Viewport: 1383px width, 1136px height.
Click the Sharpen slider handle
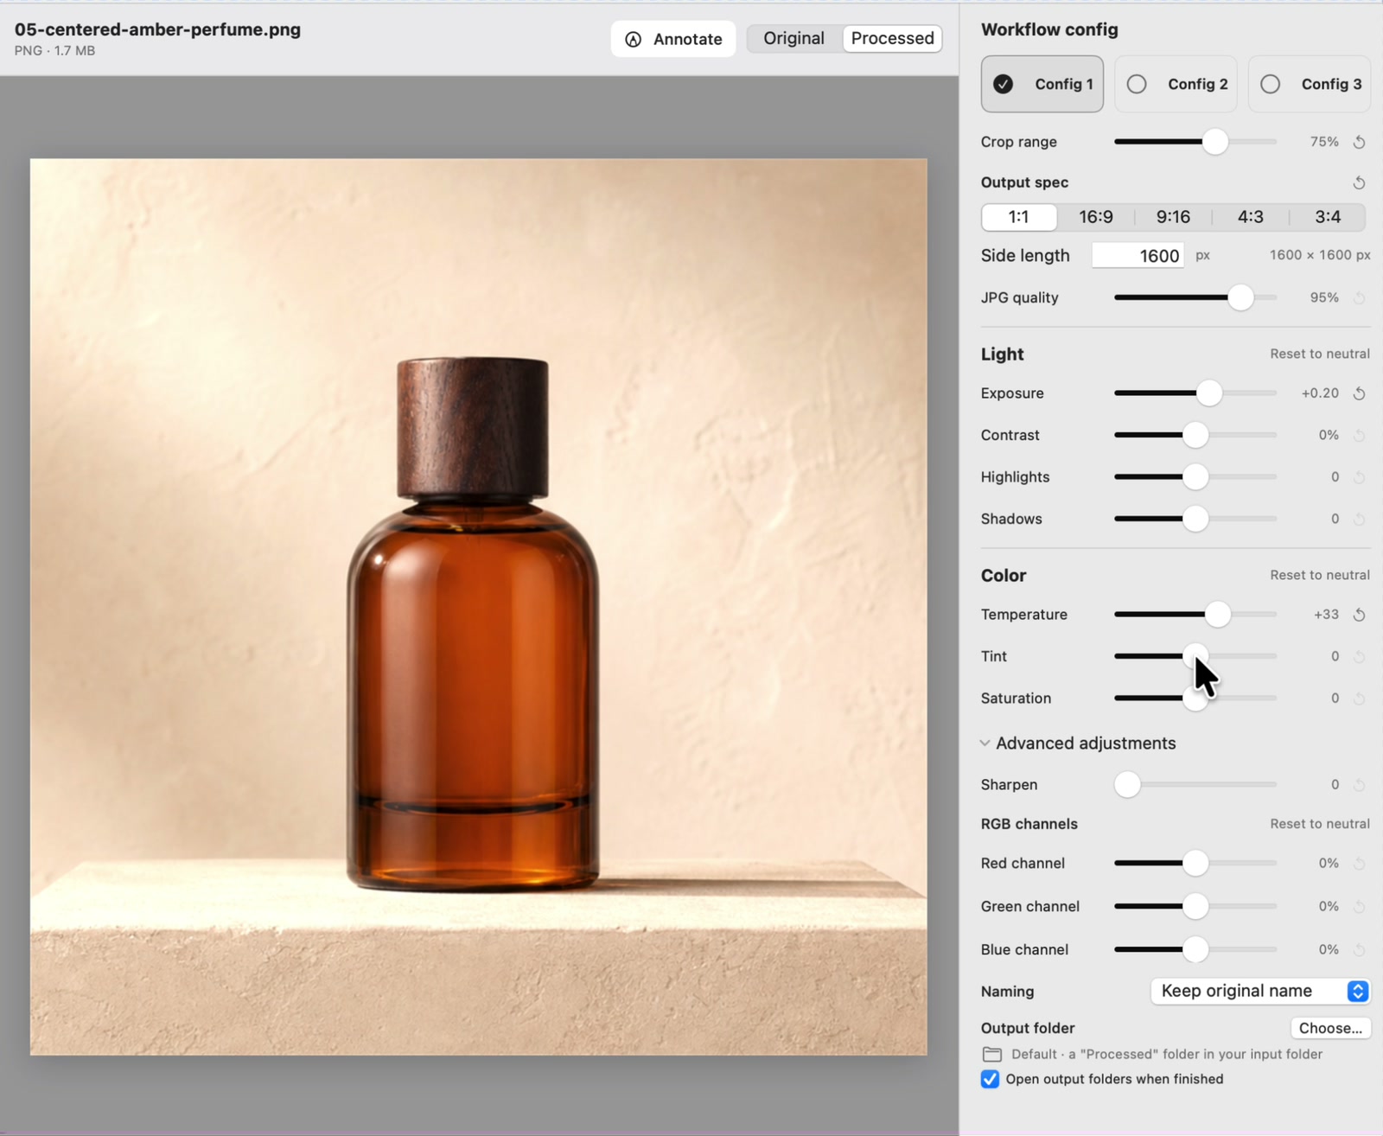pyautogui.click(x=1127, y=785)
